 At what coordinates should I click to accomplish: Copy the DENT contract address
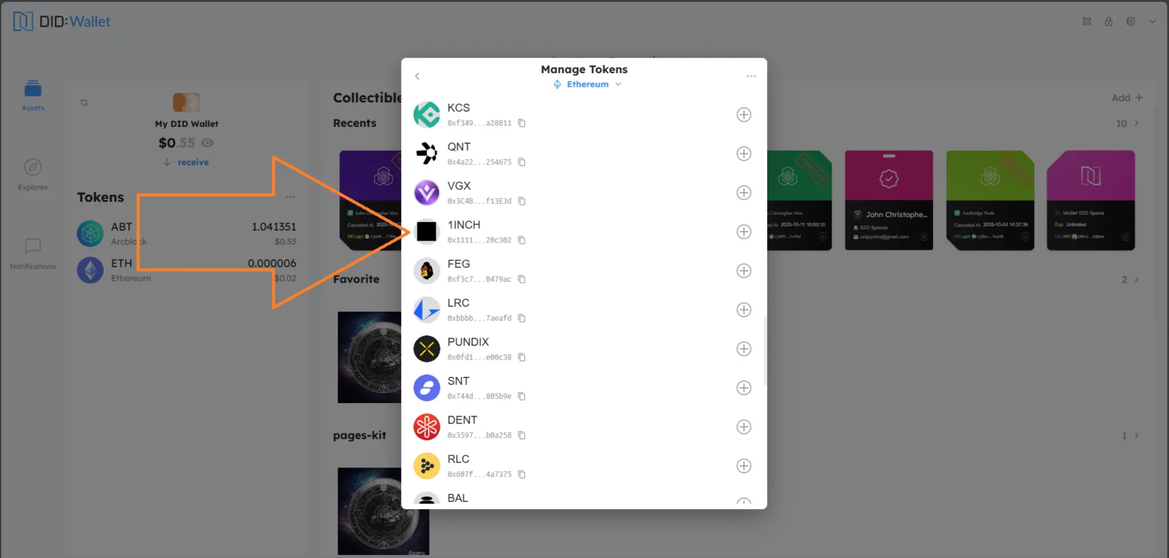pos(522,435)
